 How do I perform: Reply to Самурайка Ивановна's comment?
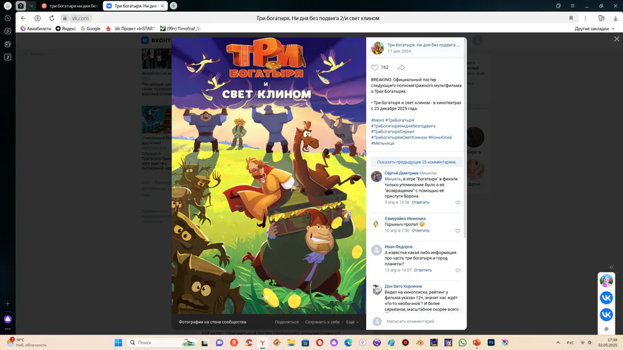(x=420, y=230)
